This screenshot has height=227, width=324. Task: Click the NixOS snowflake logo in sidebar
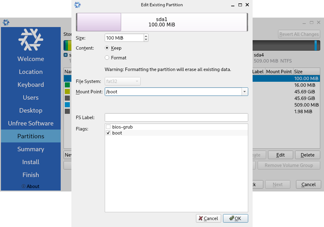31,40
